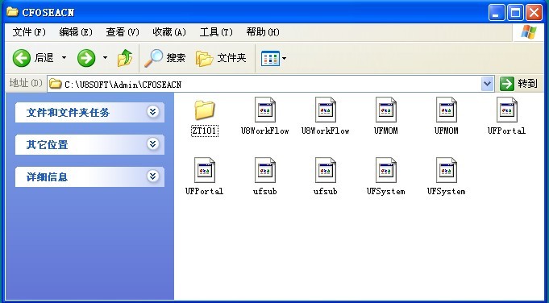Collapse 其它位置 panel chevron
This screenshot has height=303, width=549.
[x=152, y=143]
